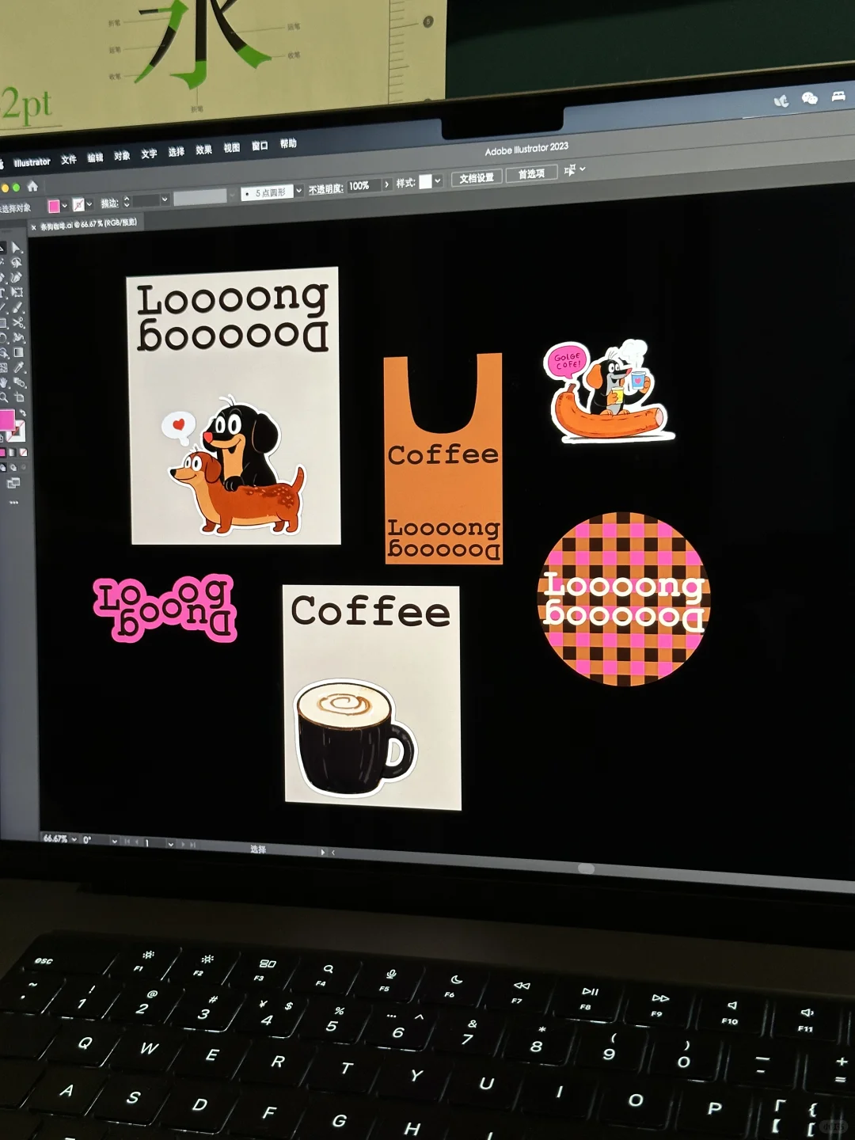Click the 文档设置 button

477,177
